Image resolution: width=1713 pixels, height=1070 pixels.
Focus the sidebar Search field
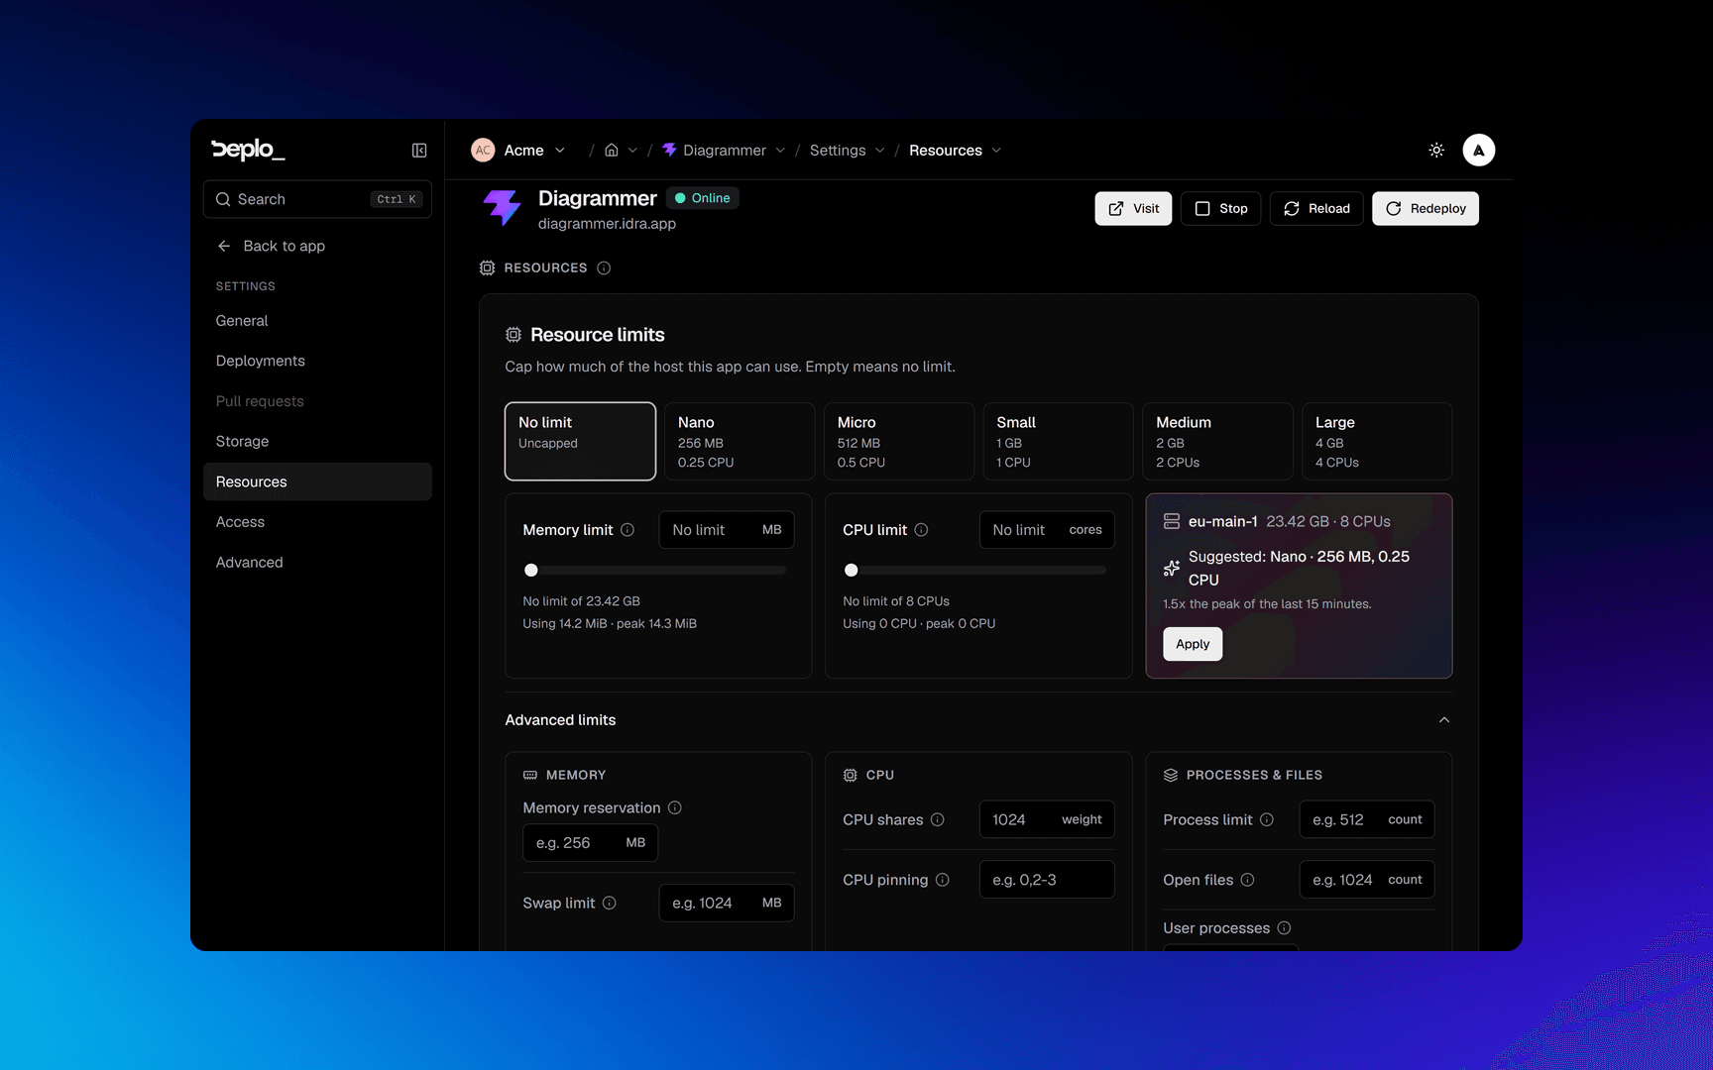coord(317,199)
